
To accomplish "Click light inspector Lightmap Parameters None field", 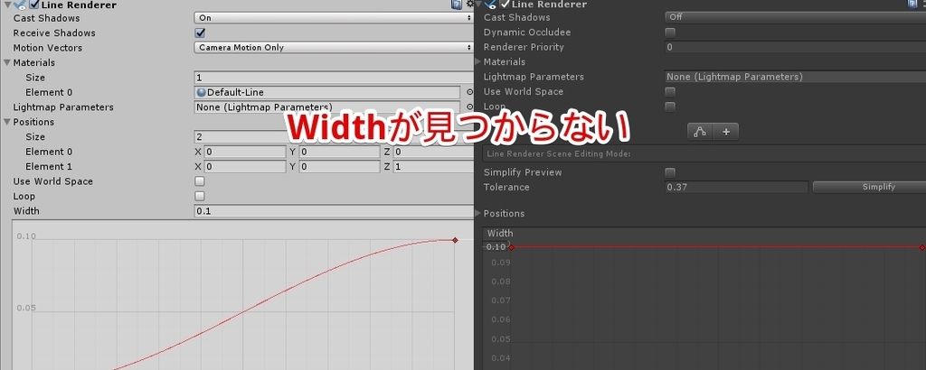I will (x=327, y=107).
